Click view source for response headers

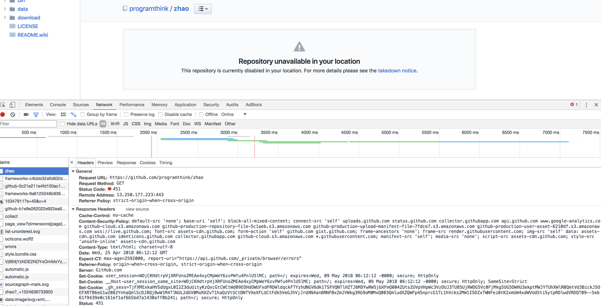pos(137,209)
